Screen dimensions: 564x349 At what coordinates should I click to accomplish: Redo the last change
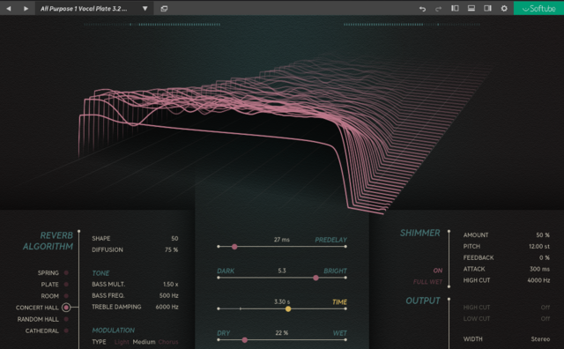[438, 9]
